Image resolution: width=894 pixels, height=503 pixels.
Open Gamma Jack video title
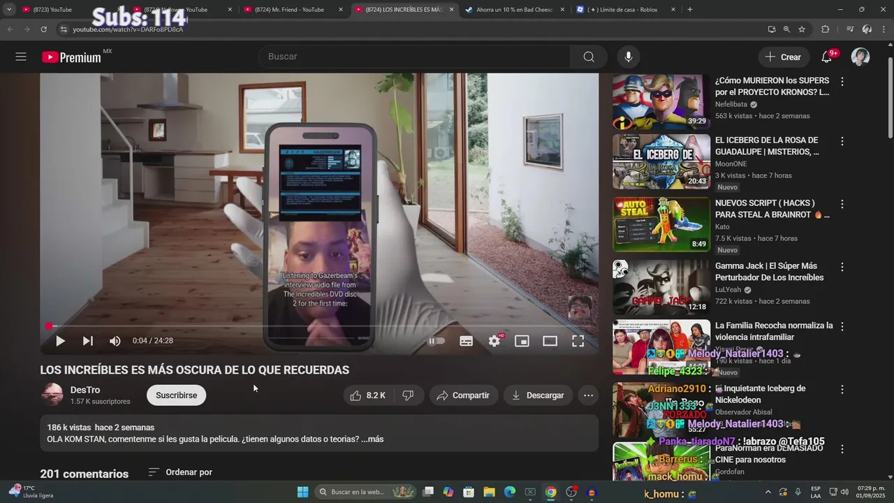click(769, 272)
